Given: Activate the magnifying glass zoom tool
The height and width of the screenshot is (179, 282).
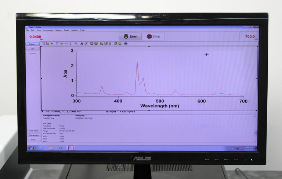Looking at the screenshot, I should pyautogui.click(x=76, y=44).
